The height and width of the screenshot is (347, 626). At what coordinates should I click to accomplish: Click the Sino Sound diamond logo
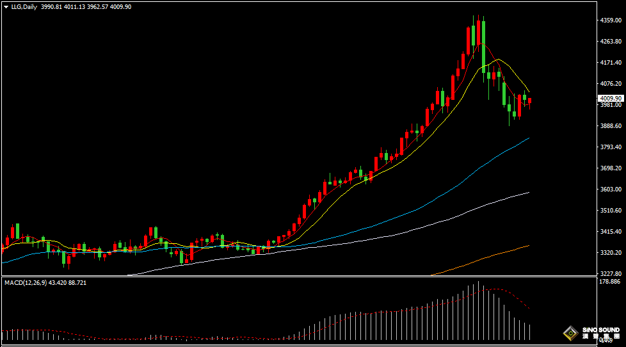pos(570,333)
